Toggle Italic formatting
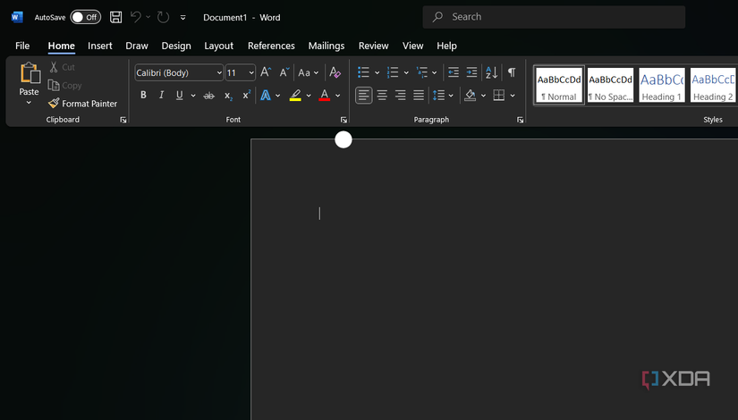This screenshot has width=738, height=420. 161,96
